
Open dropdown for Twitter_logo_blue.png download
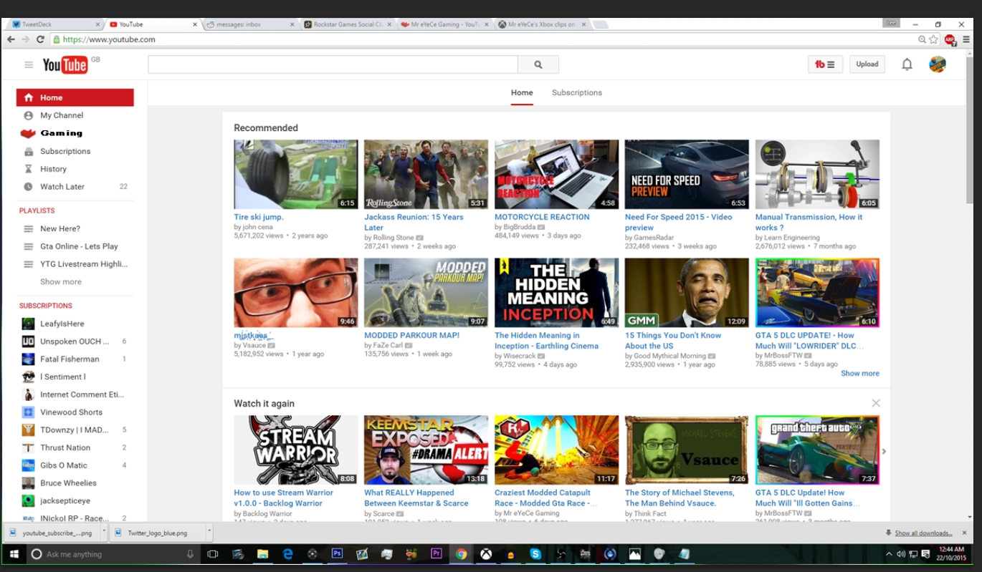(209, 533)
